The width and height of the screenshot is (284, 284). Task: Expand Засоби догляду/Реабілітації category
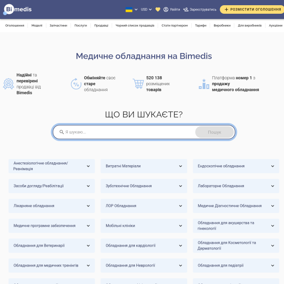click(52, 186)
